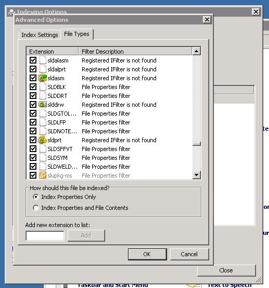Viewport: 269px width, 288px height.
Task: Click the slddrw file type icon
Action: click(x=43, y=104)
